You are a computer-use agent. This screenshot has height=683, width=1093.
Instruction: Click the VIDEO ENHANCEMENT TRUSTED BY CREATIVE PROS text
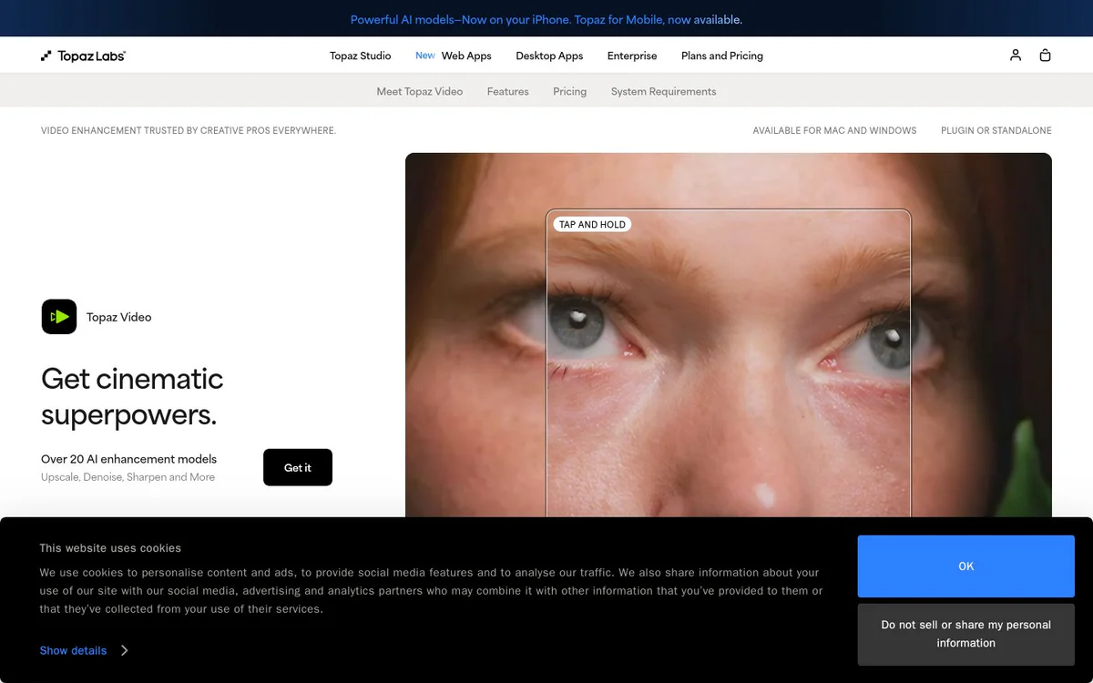coord(189,130)
